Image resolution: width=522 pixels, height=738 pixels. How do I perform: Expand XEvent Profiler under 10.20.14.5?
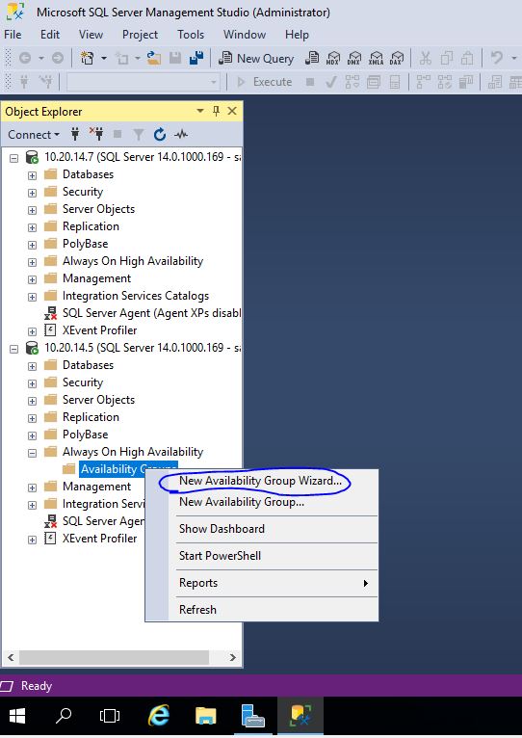click(x=32, y=540)
